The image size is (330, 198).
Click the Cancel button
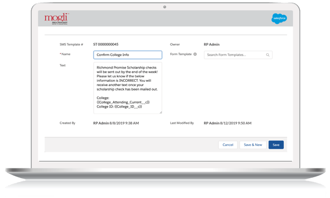tap(228, 145)
